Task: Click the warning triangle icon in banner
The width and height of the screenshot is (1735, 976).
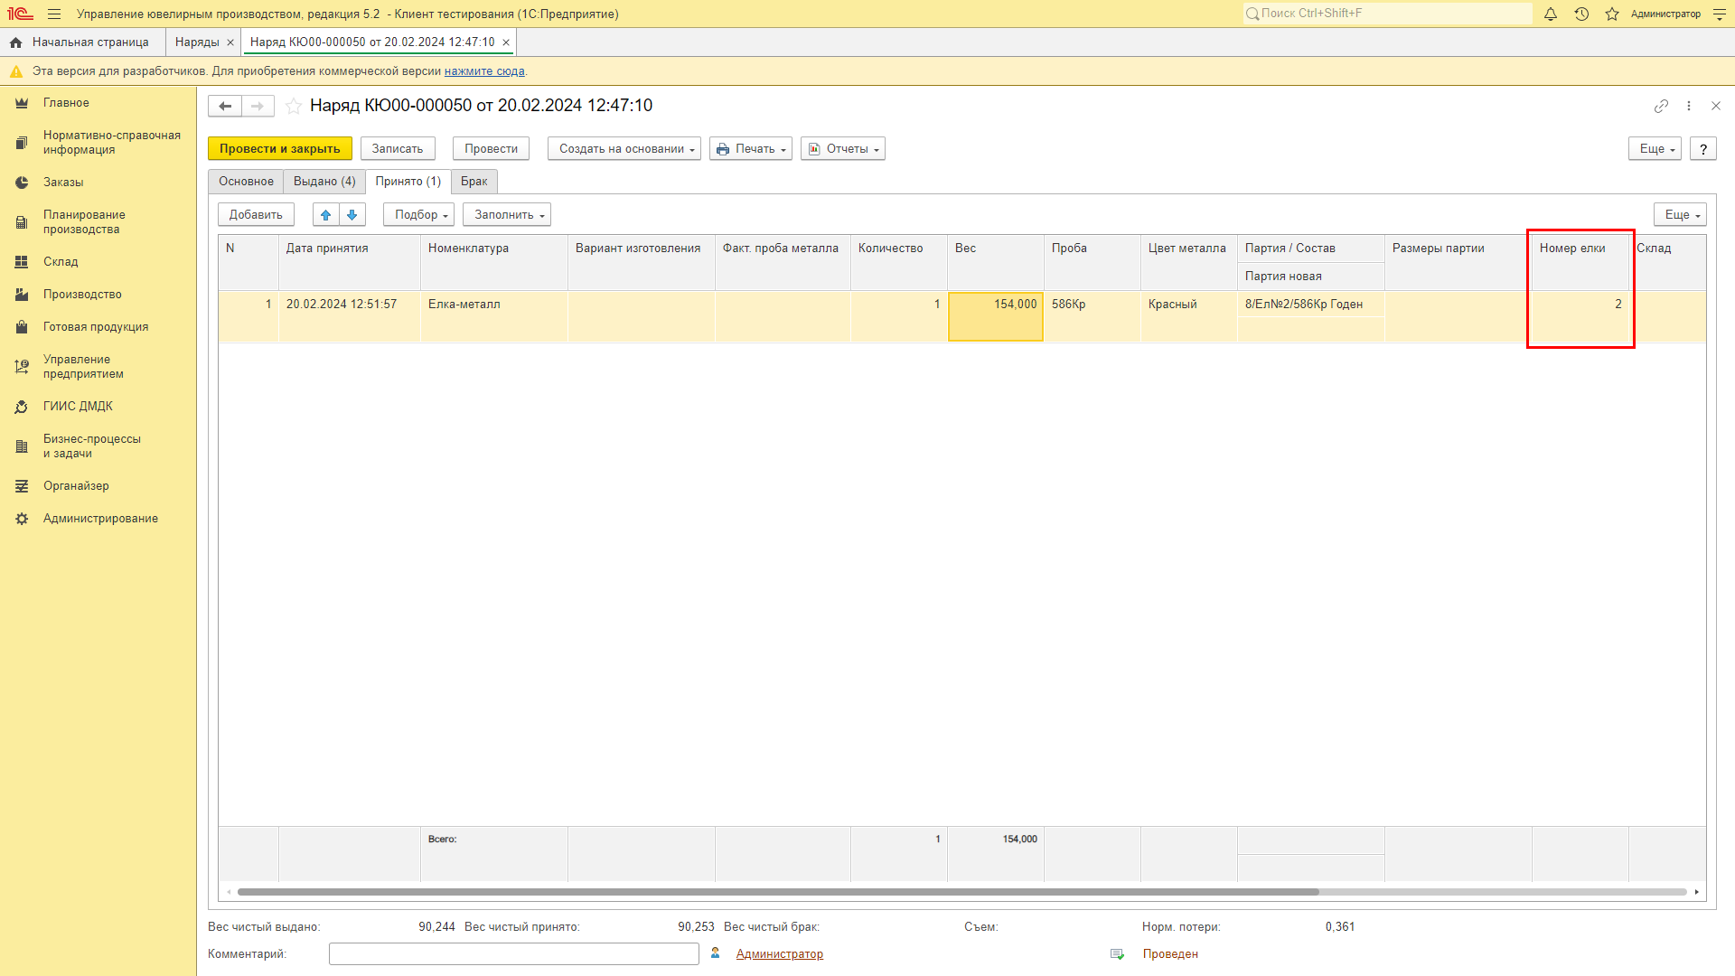Action: [16, 71]
